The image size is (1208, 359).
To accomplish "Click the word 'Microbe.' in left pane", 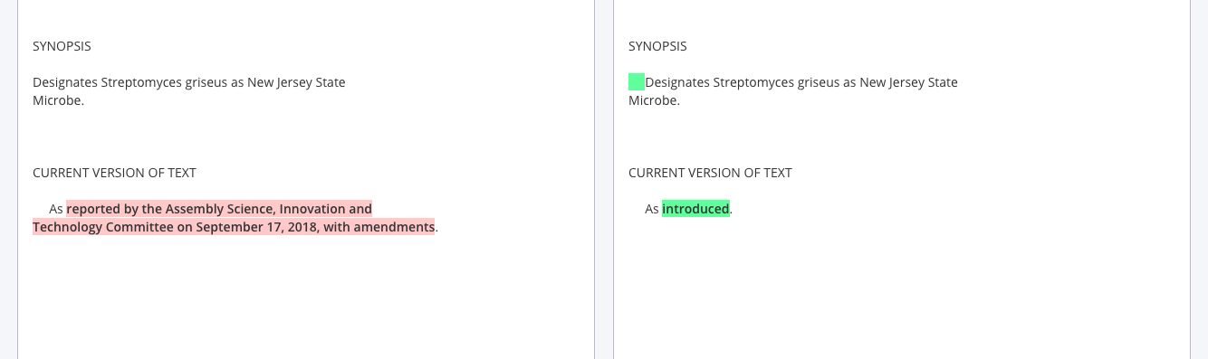I will (x=58, y=100).
